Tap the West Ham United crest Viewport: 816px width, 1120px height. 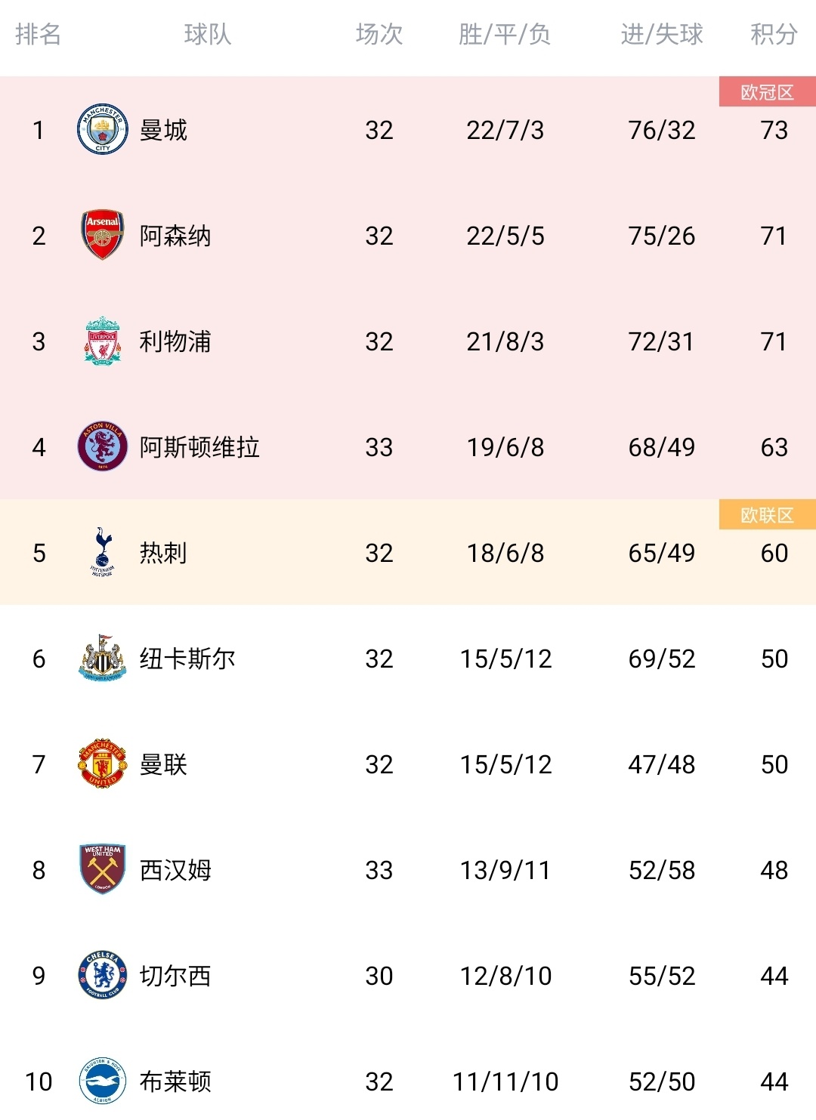point(102,869)
